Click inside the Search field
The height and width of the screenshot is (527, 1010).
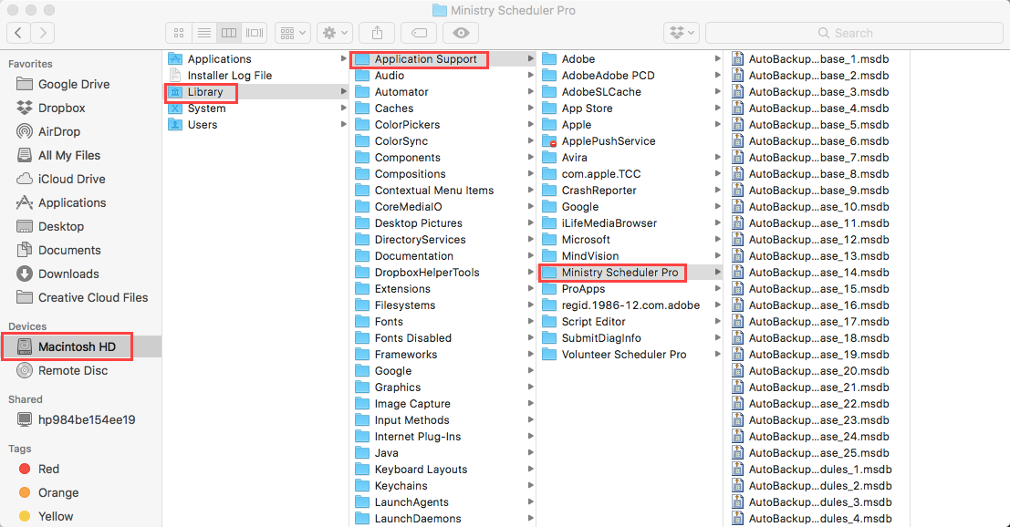(853, 33)
